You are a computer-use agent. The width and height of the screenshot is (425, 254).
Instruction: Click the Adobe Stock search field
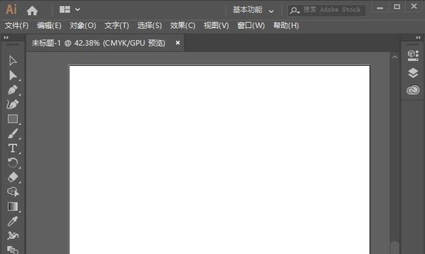326,10
